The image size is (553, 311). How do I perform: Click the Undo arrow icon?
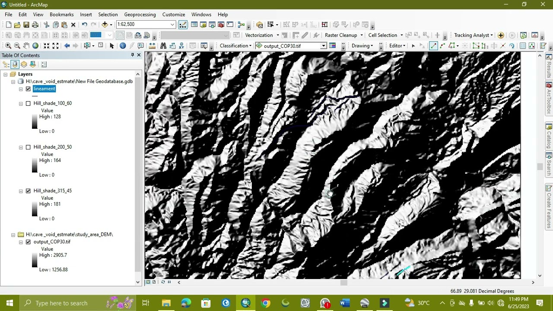pyautogui.click(x=84, y=25)
